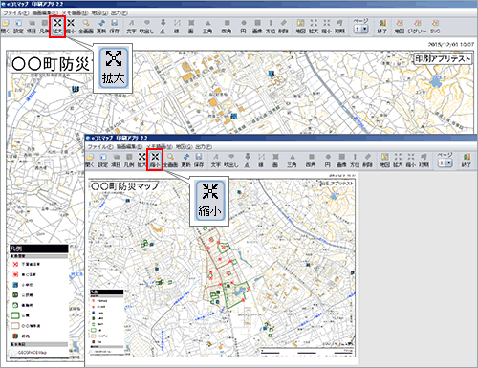Open 地図 menu in front window

click(x=184, y=147)
